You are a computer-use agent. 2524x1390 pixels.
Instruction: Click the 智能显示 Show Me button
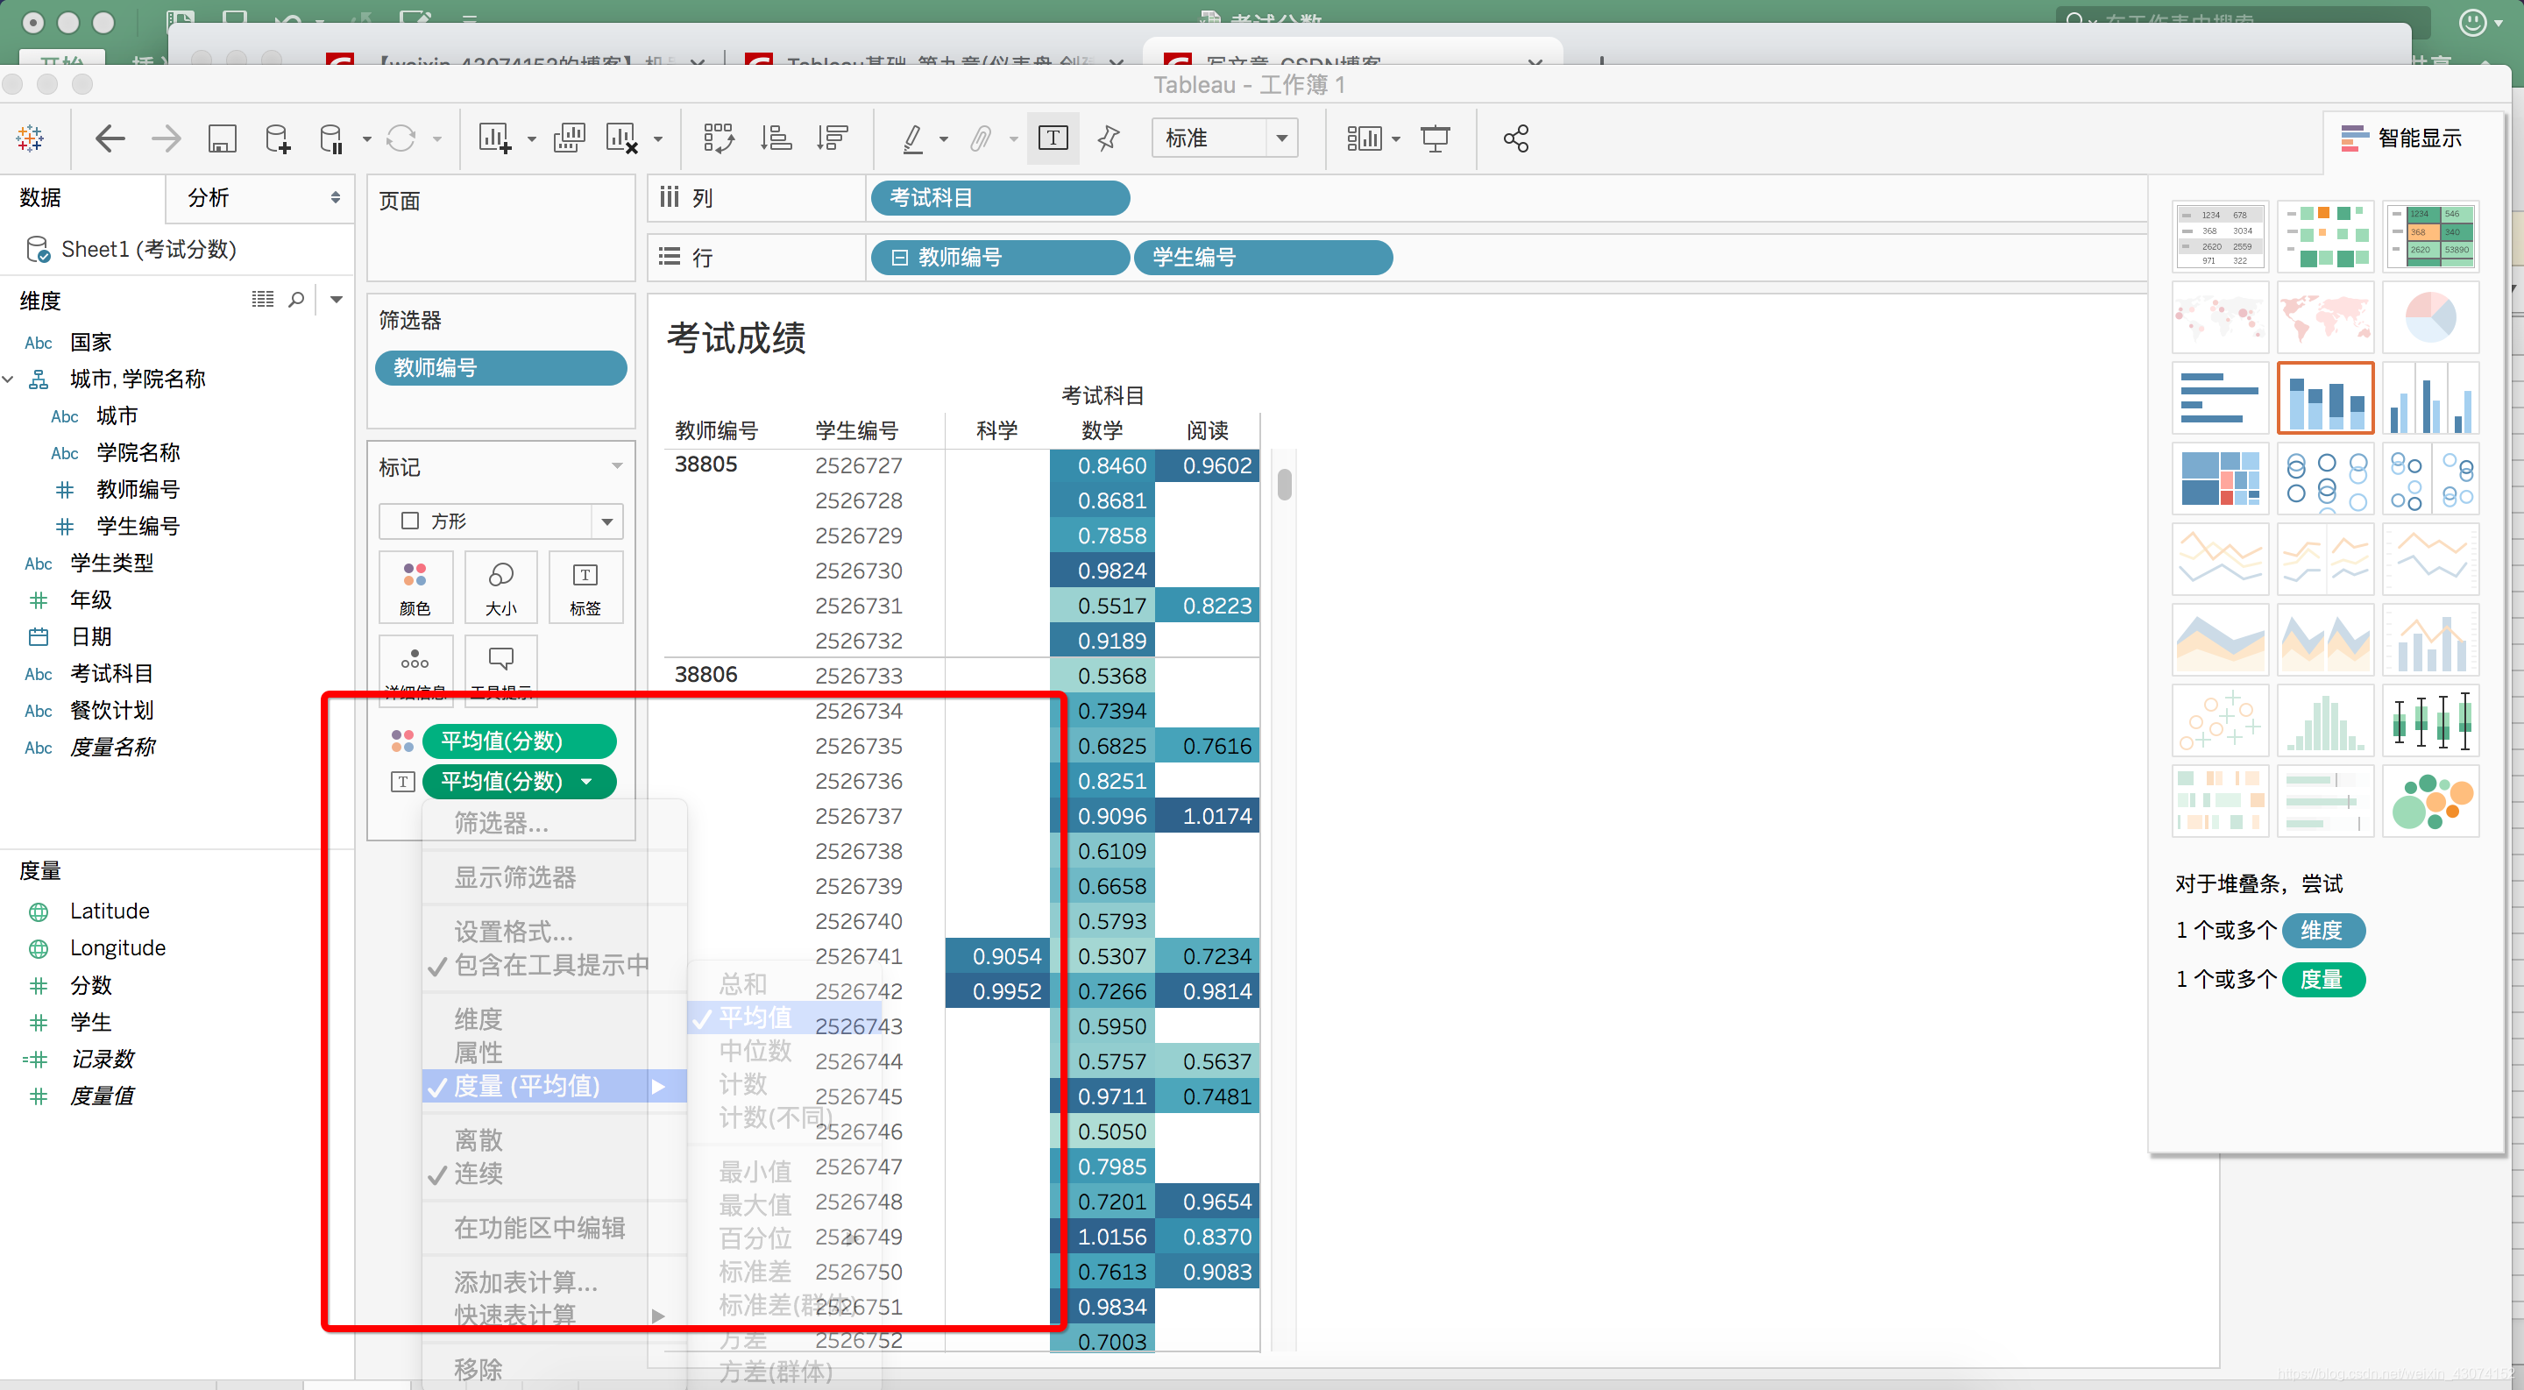(2400, 138)
